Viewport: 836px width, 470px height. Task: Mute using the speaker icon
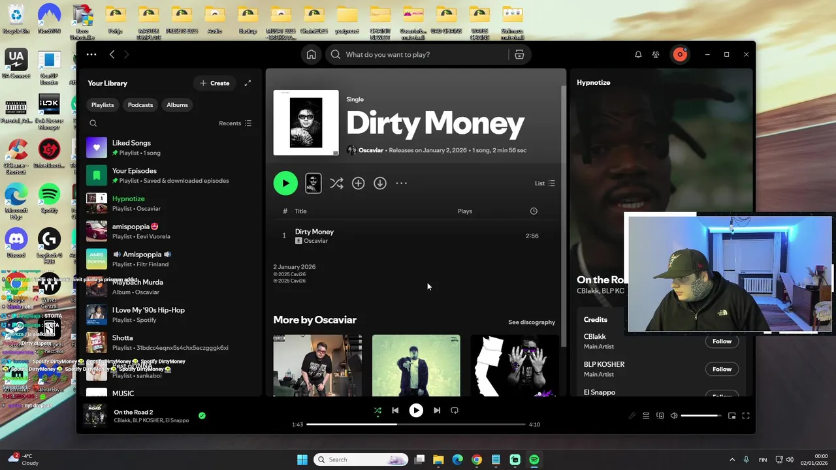pyautogui.click(x=674, y=416)
